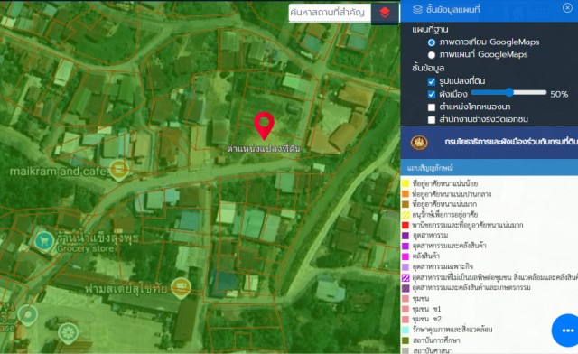This screenshot has height=354, width=578.
Task: Click the red layers icon button
Action: (385, 13)
